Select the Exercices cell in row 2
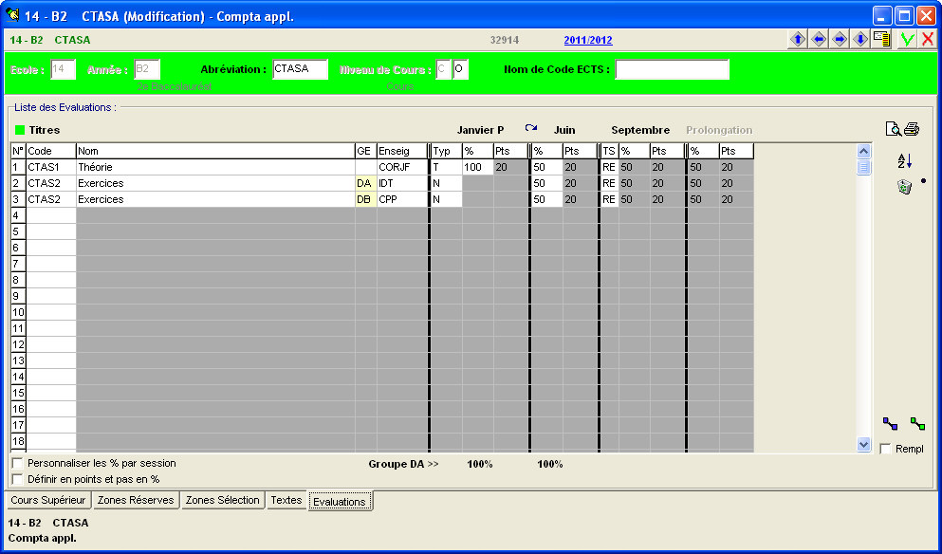The height and width of the screenshot is (554, 942). click(x=215, y=183)
